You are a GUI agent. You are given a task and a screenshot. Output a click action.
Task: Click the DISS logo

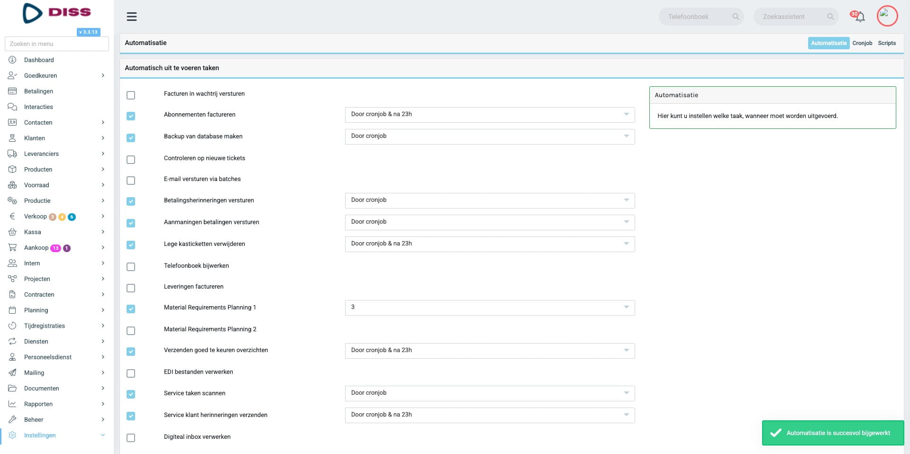coord(56,13)
